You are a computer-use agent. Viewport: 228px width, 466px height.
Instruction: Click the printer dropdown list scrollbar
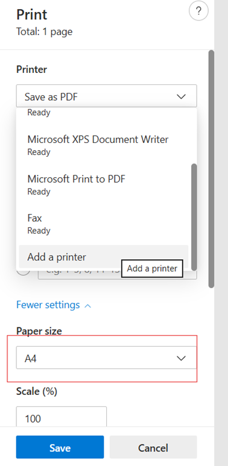(x=194, y=216)
